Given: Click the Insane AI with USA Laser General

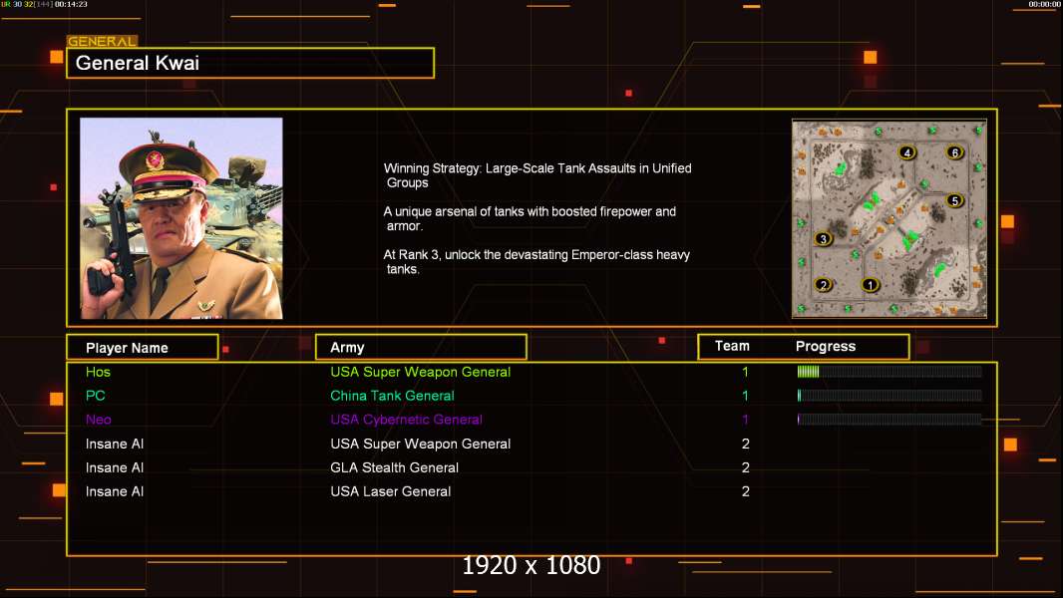Looking at the screenshot, I should [115, 491].
